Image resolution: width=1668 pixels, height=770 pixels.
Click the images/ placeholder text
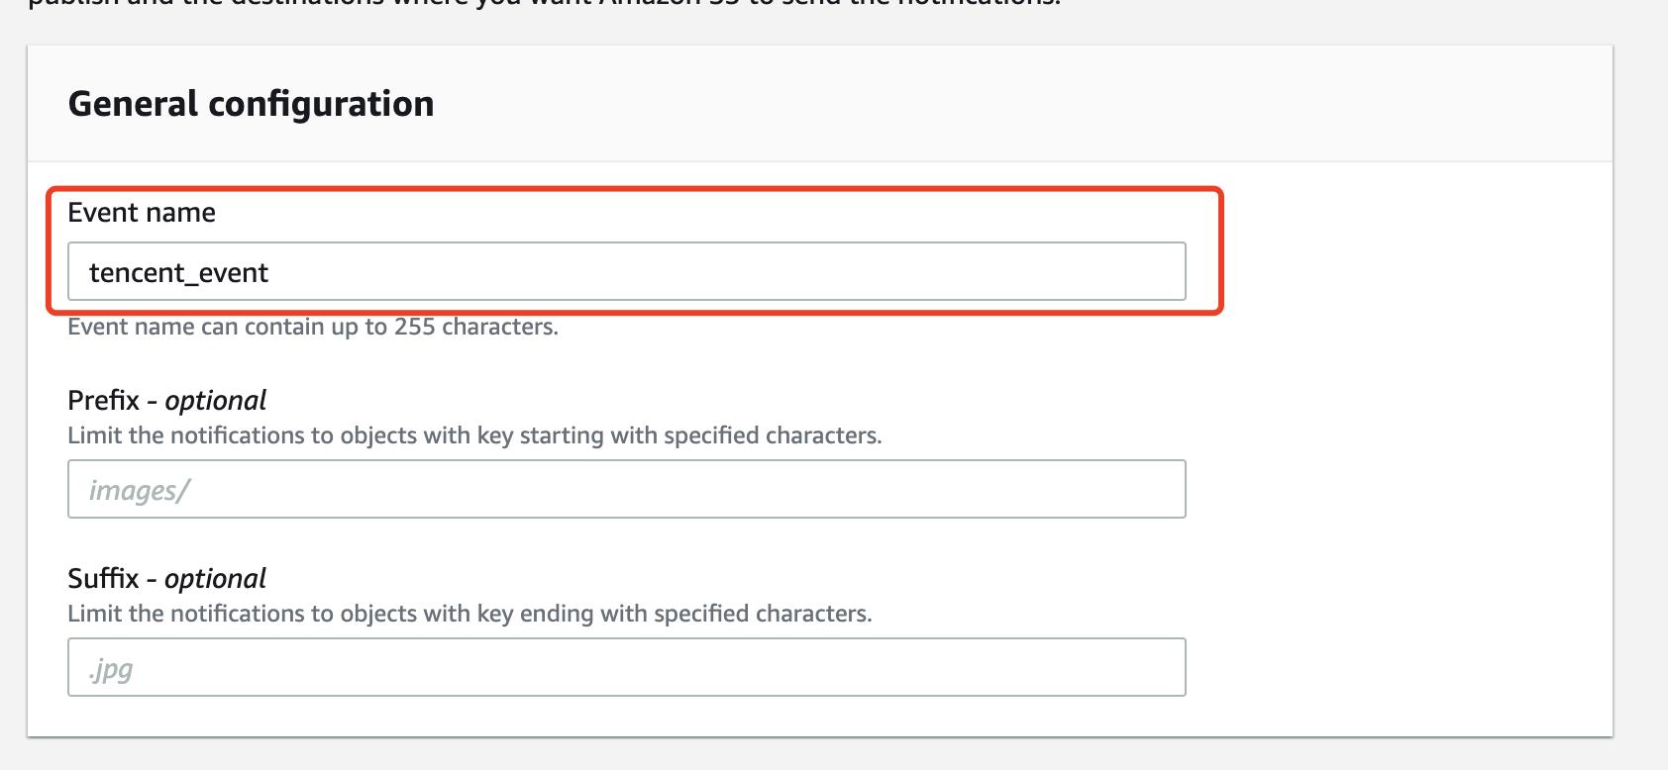(x=139, y=491)
